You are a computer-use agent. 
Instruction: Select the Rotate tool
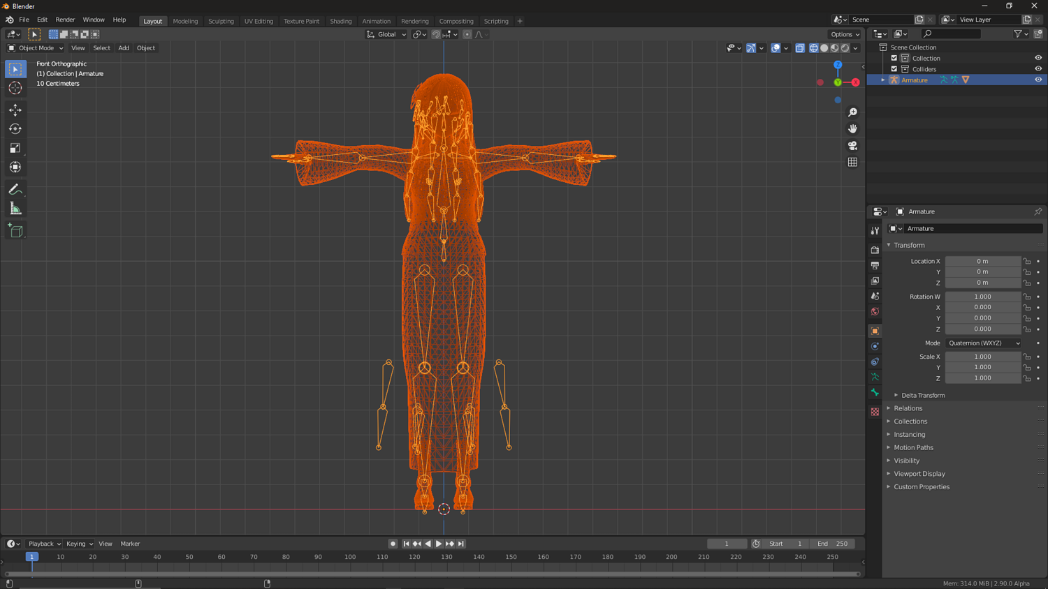(15, 129)
